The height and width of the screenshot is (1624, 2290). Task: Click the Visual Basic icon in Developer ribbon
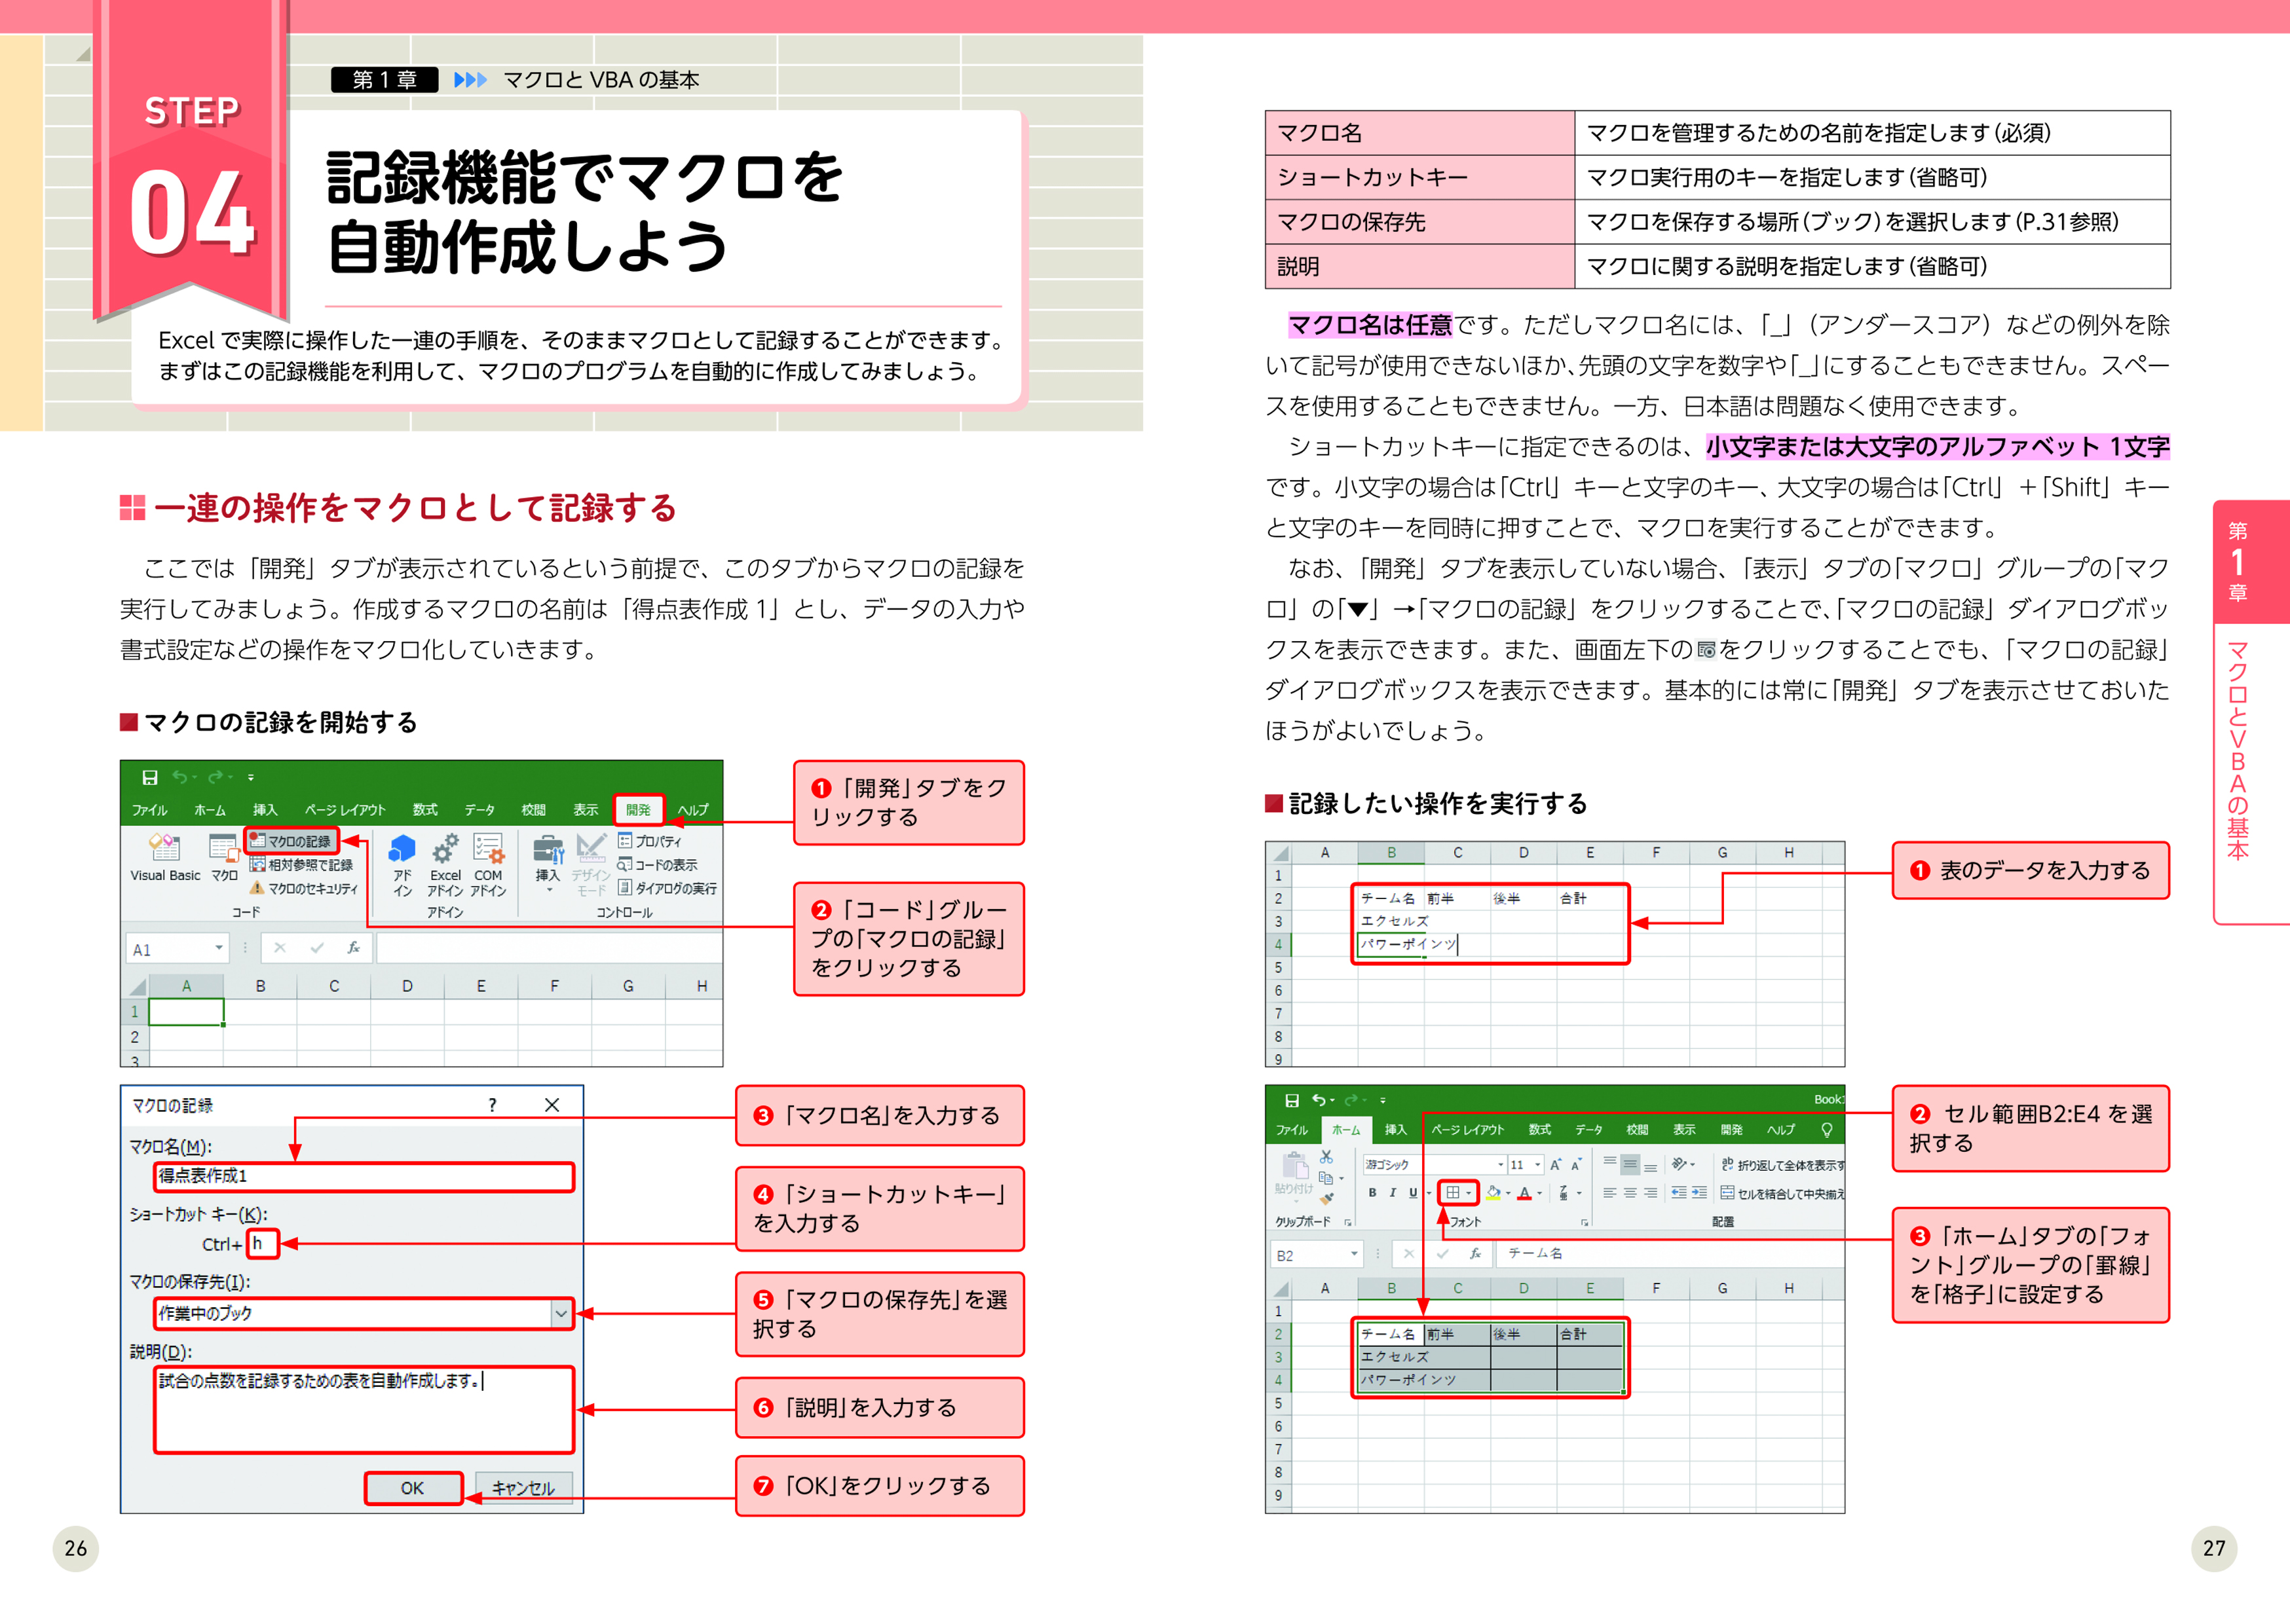[x=165, y=858]
